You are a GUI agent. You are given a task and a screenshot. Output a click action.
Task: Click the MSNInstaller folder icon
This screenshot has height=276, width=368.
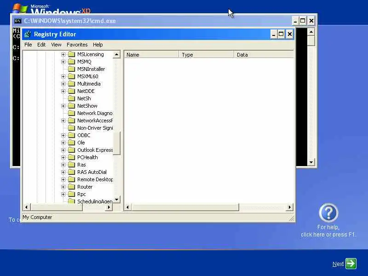pyautogui.click(x=71, y=69)
